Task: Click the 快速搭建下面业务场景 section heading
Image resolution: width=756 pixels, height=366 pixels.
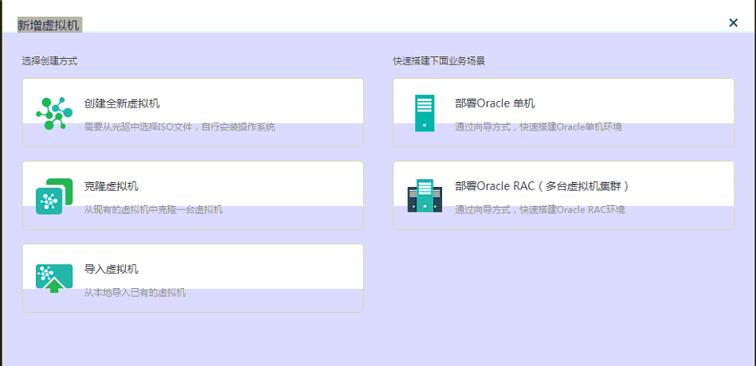Action: point(439,60)
